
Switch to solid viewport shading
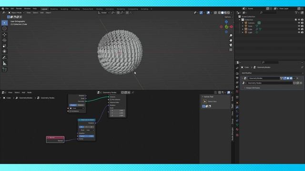point(223,13)
